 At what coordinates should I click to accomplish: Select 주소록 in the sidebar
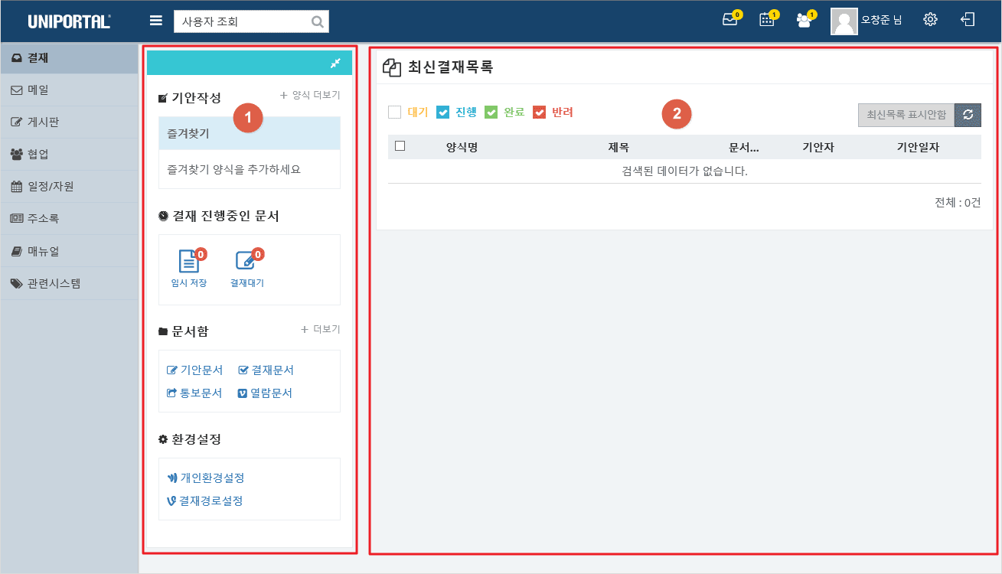click(69, 218)
